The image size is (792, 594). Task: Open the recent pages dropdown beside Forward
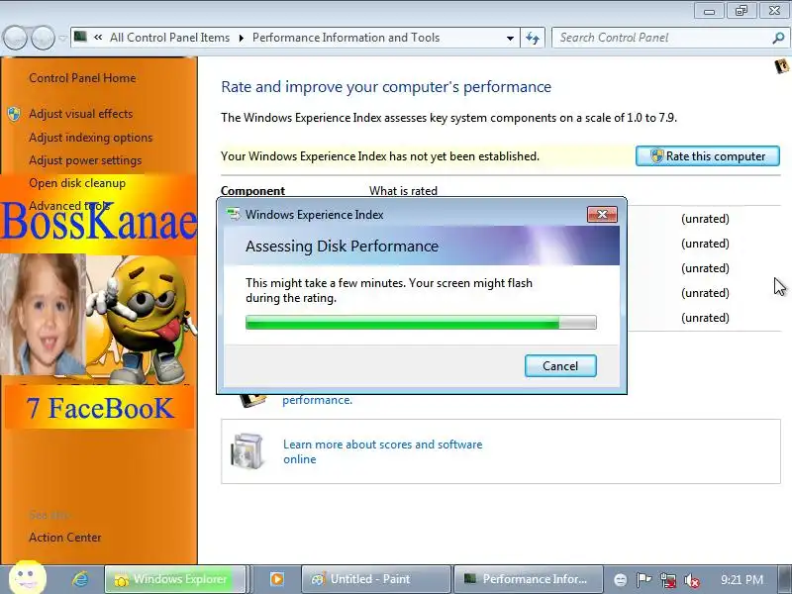click(x=62, y=38)
